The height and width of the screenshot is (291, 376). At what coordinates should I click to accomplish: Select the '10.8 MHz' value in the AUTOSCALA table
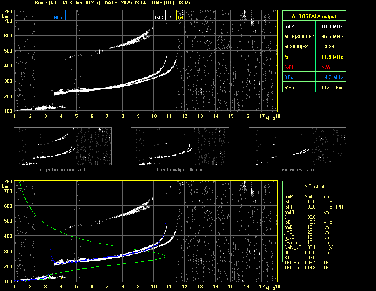tap(332, 26)
